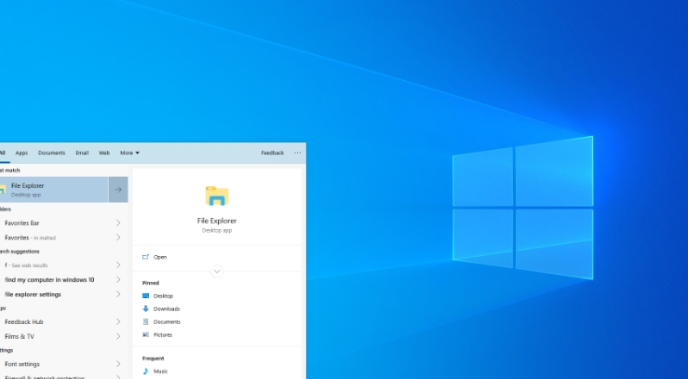The height and width of the screenshot is (379, 688).
Task: Click the File Explorer title in preview pane
Action: [217, 221]
